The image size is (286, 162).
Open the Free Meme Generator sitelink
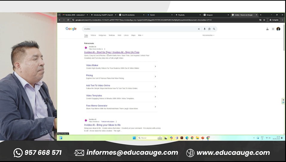click(x=97, y=106)
